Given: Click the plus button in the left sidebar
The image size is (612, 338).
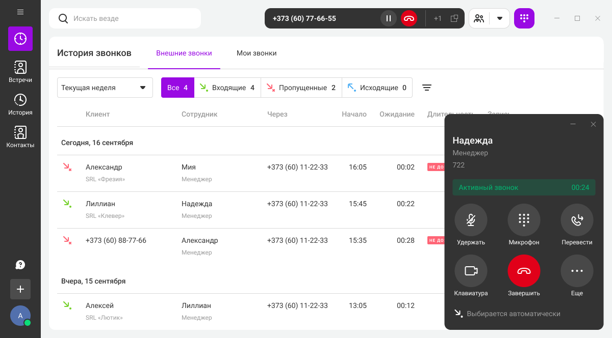Looking at the screenshot, I should point(20,289).
